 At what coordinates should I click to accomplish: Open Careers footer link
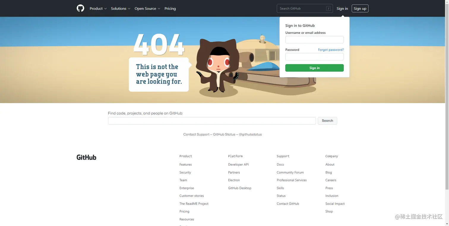click(x=331, y=180)
